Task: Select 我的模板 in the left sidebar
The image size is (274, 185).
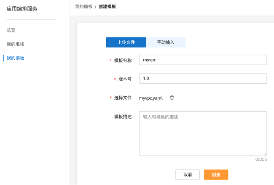Action: point(16,58)
